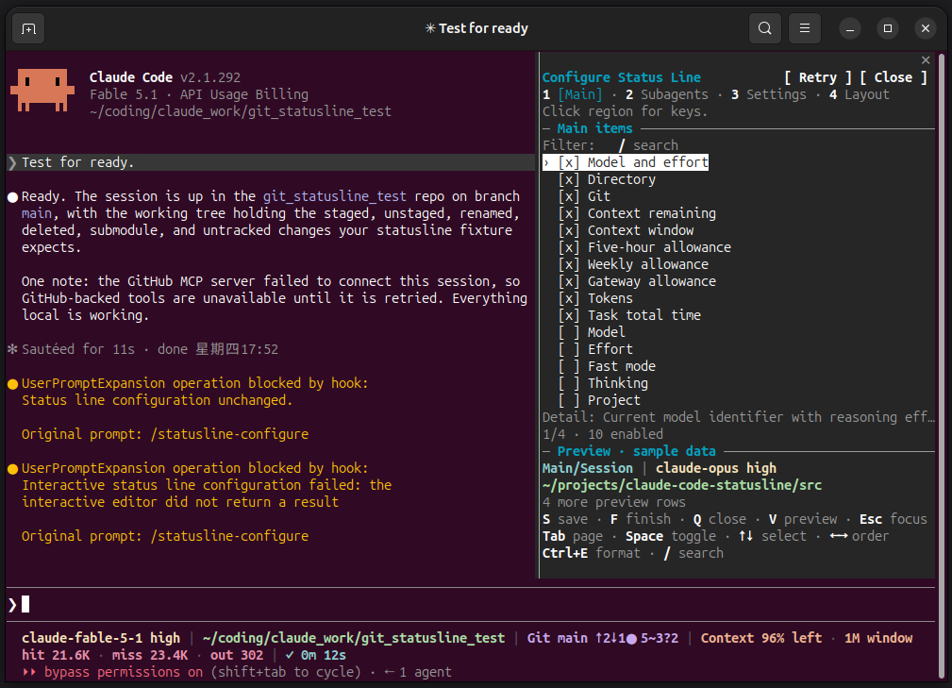Screen dimensions: 952x688
Task: Click the 'main' branch name in the reply
Action: point(37,213)
